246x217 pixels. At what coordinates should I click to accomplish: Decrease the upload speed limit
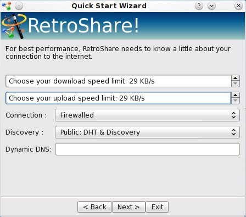(236, 101)
